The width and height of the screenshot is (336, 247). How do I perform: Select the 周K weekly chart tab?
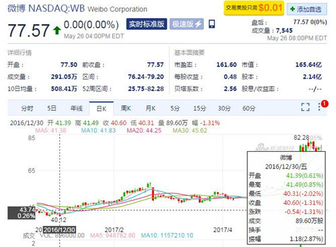click(x=126, y=109)
